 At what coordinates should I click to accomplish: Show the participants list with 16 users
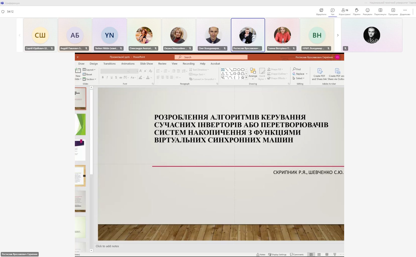coord(345,11)
